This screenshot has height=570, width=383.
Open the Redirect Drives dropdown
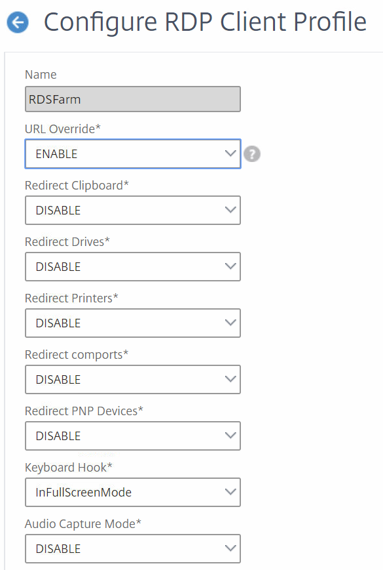click(x=133, y=266)
